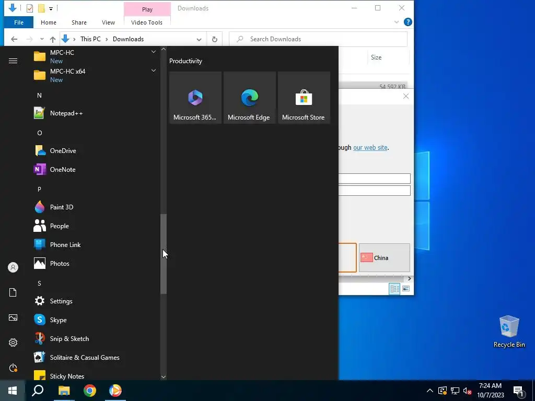Open address bar history dropdown

pos(199,39)
